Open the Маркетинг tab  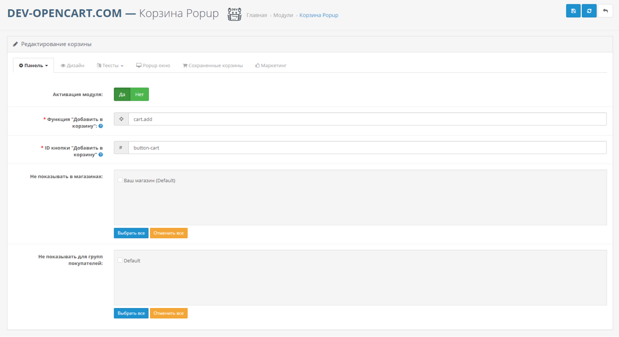tap(271, 66)
